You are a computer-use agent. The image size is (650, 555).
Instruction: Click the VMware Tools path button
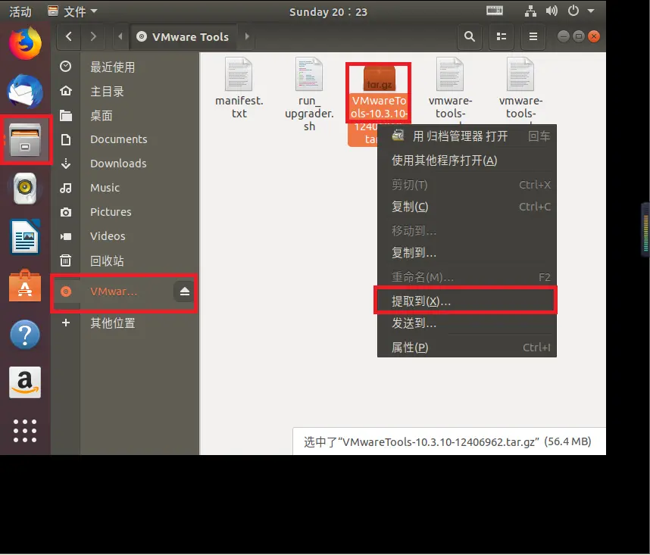tap(183, 37)
